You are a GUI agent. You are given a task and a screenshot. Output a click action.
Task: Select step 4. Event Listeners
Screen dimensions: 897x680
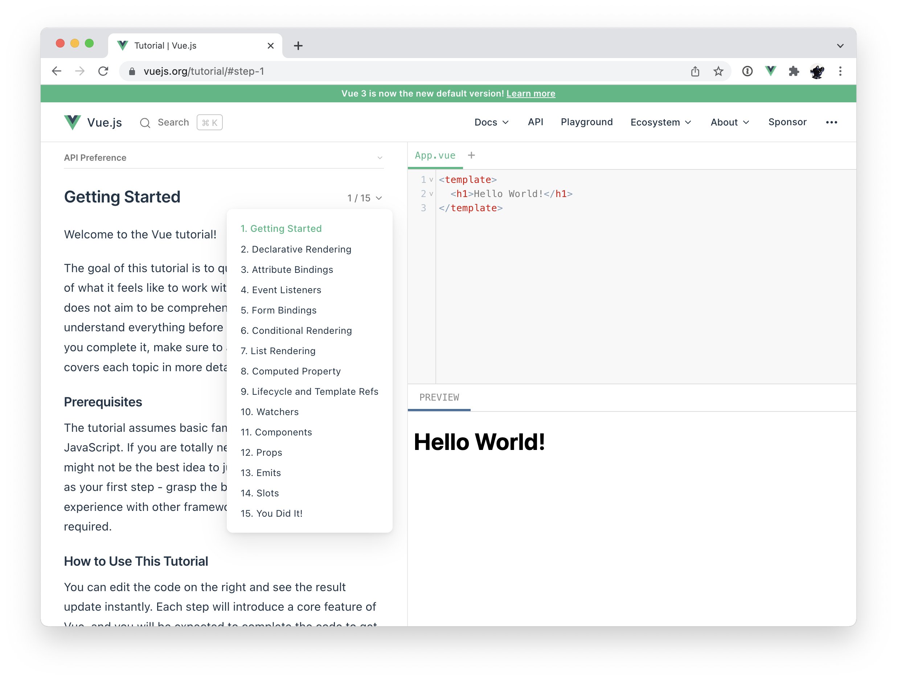pyautogui.click(x=280, y=290)
